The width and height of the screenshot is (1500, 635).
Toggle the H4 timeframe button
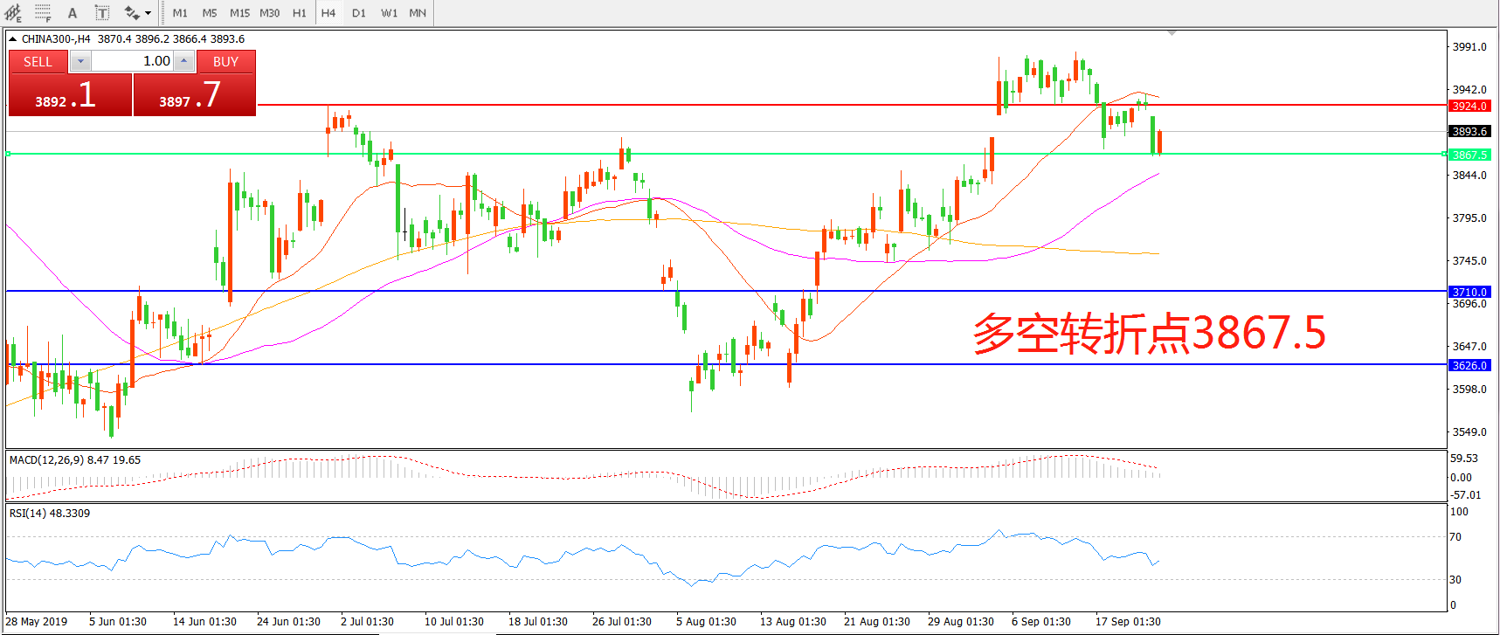pyautogui.click(x=328, y=13)
